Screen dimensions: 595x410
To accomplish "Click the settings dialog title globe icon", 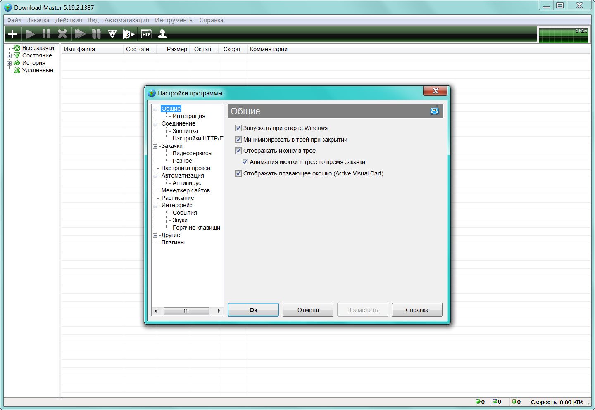I will coord(152,93).
